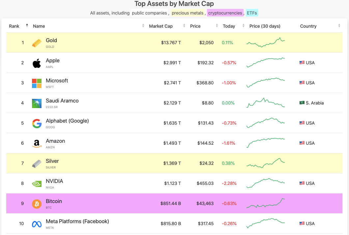This screenshot has height=235, width=349.
Task: Click the Amazon logo icon
Action: coord(37,144)
